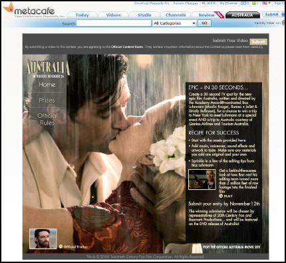Click the US flag language icon

[x=264, y=3]
